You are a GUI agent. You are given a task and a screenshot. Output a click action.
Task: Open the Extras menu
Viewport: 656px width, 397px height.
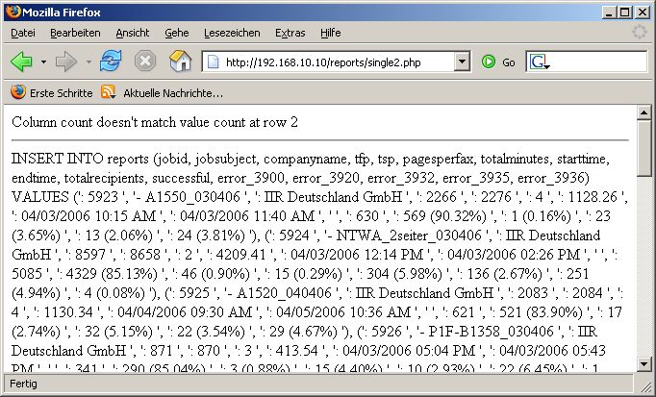click(290, 33)
